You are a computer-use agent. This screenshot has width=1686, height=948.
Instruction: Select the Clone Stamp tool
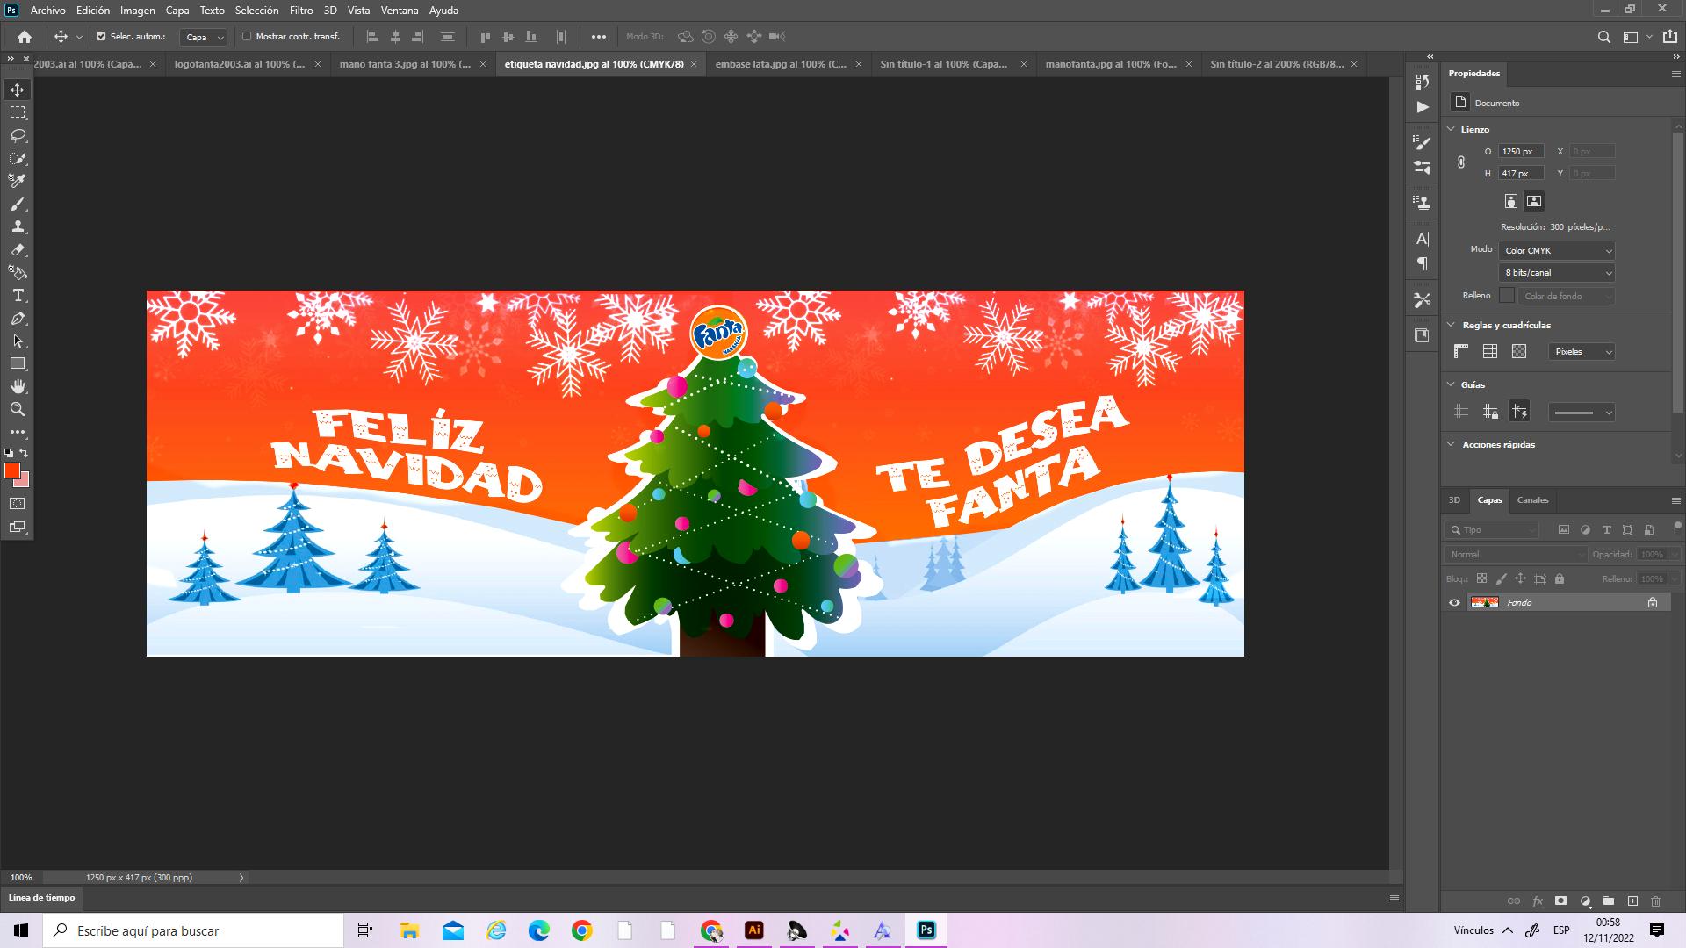coord(18,226)
